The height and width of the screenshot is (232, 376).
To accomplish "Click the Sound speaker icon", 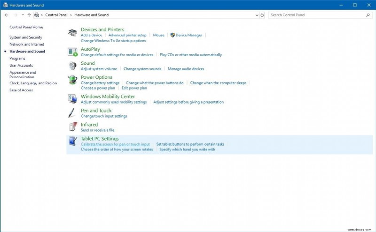I will point(72,66).
